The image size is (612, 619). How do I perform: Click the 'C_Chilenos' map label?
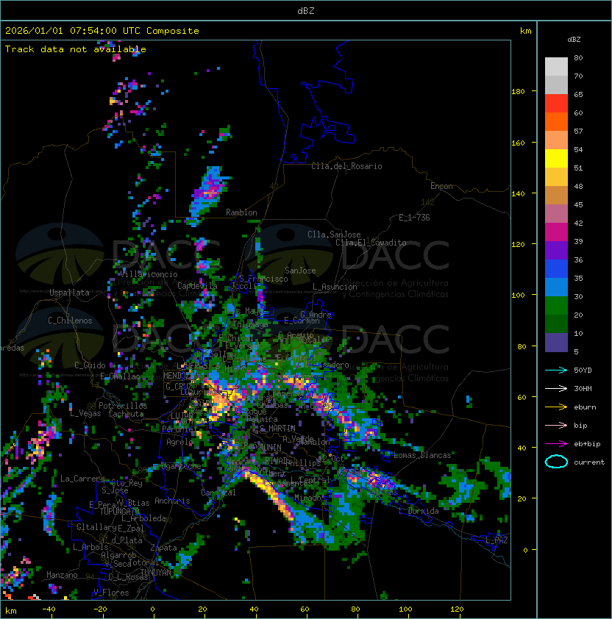point(70,321)
